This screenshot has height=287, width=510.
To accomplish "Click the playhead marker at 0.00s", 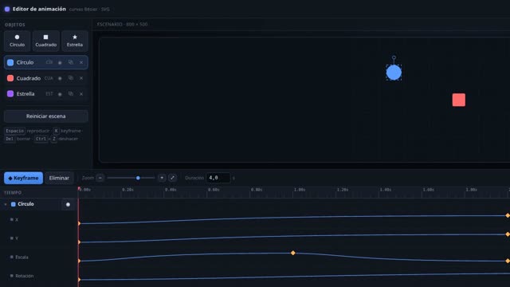I will point(79,189).
